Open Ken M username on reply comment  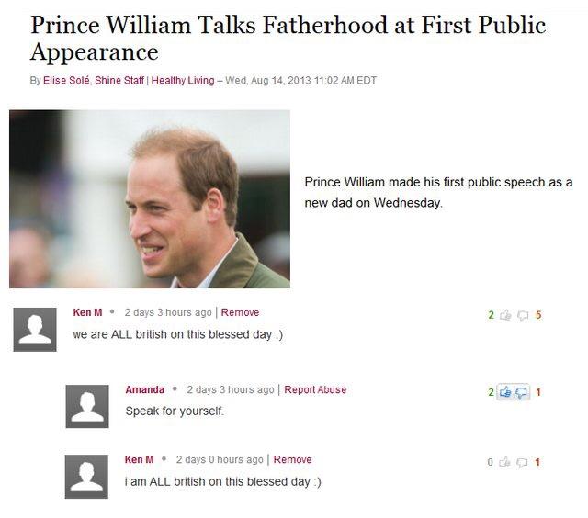click(139, 459)
